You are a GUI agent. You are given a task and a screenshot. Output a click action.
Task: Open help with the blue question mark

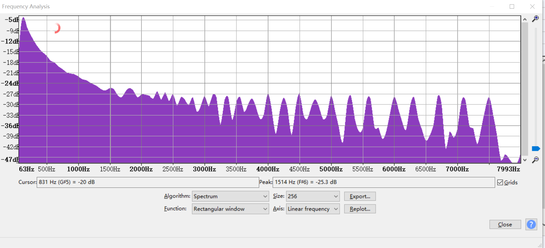tap(531, 224)
